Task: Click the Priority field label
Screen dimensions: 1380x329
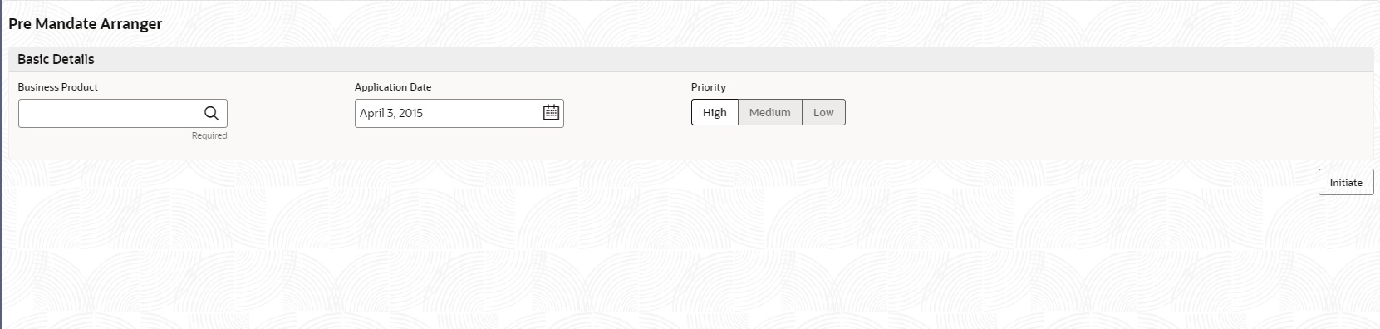Action: [709, 86]
